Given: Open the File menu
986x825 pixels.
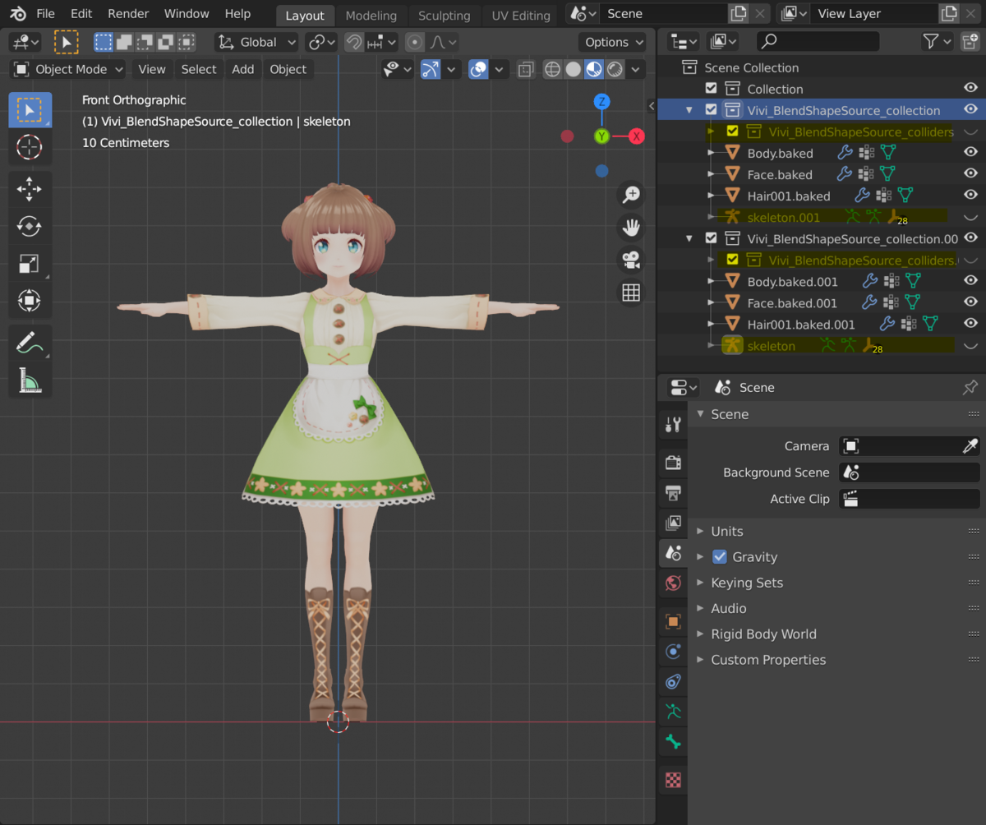Looking at the screenshot, I should [x=46, y=14].
